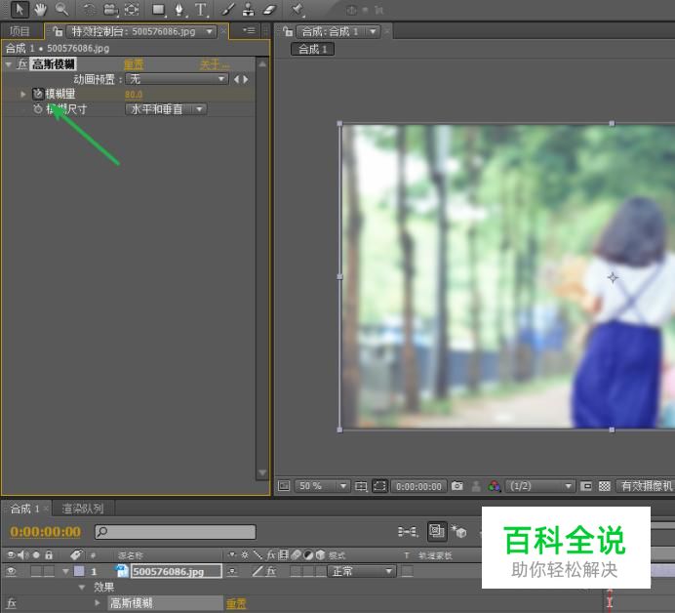The height and width of the screenshot is (613, 675).
Task: Select the Hand tool
Action: [x=41, y=9]
